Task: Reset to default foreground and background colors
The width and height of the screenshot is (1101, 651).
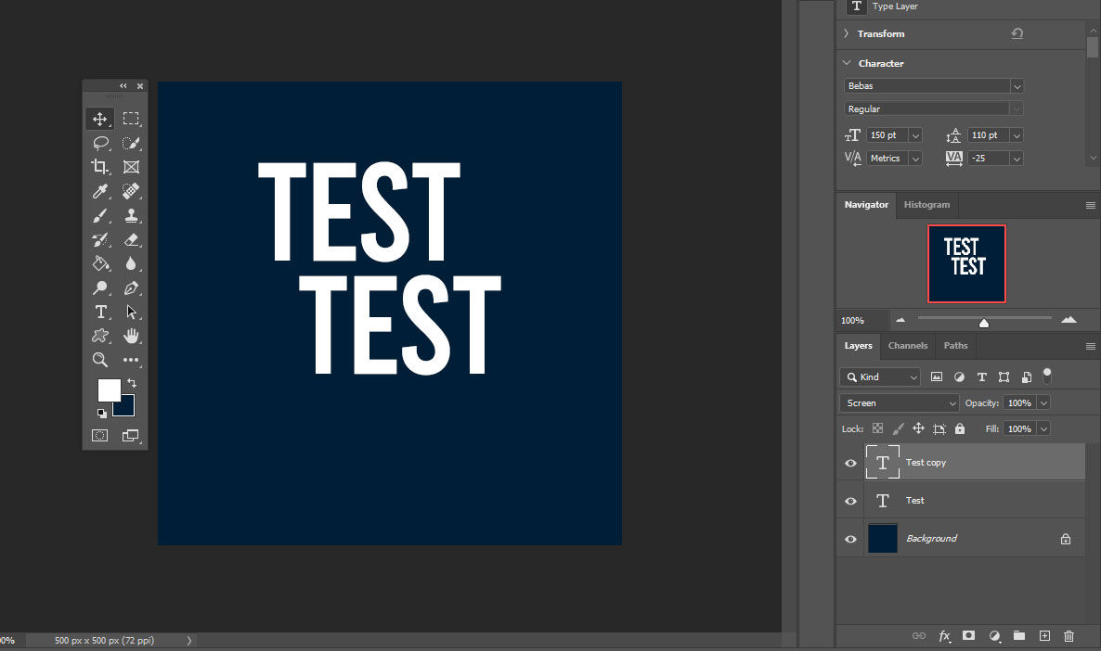Action: 102,414
